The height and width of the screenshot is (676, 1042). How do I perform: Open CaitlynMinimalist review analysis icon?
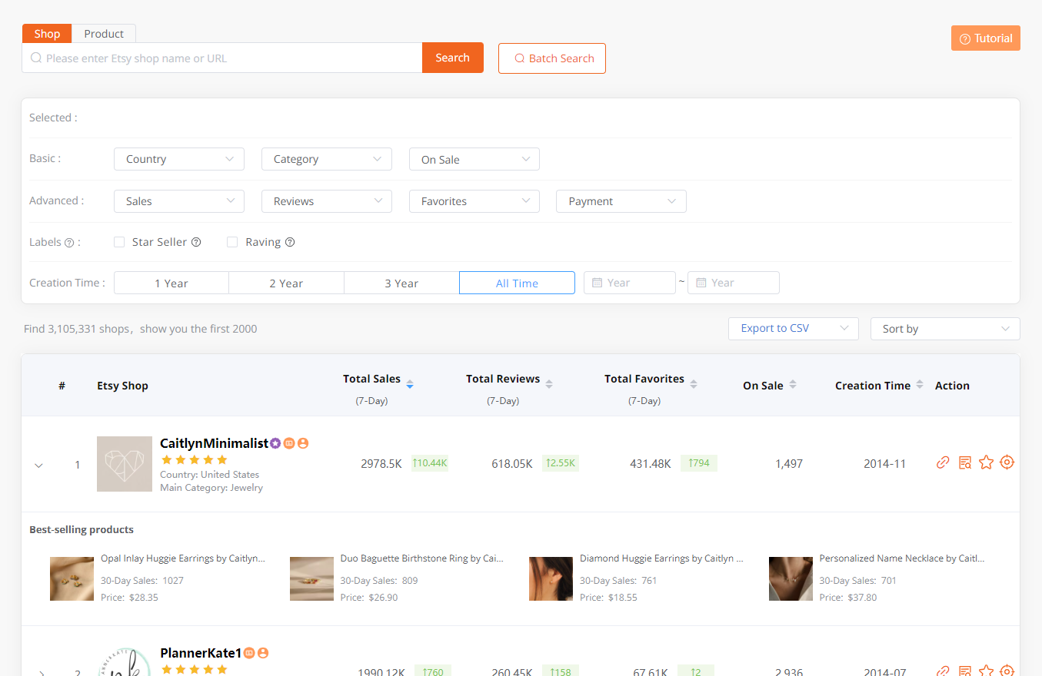(964, 462)
